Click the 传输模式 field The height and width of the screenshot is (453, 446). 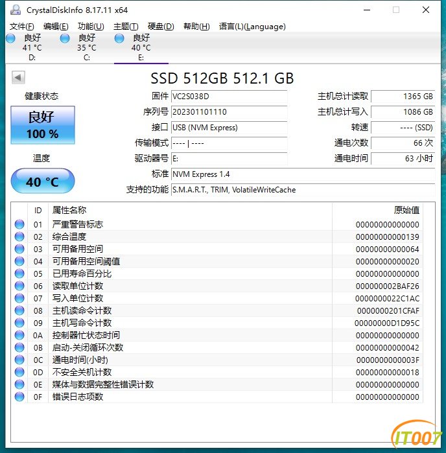(229, 143)
